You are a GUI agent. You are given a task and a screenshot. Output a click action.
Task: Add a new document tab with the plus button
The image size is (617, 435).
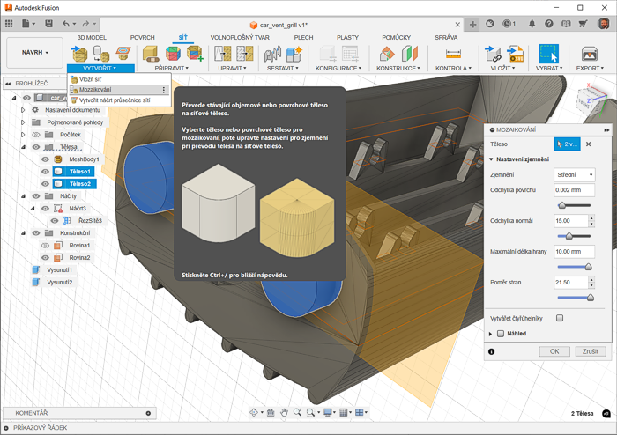(473, 25)
